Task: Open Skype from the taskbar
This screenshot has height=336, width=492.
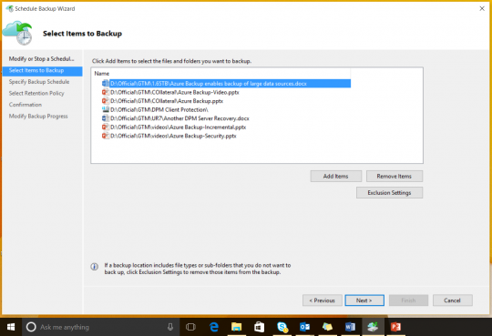Action: click(x=282, y=327)
